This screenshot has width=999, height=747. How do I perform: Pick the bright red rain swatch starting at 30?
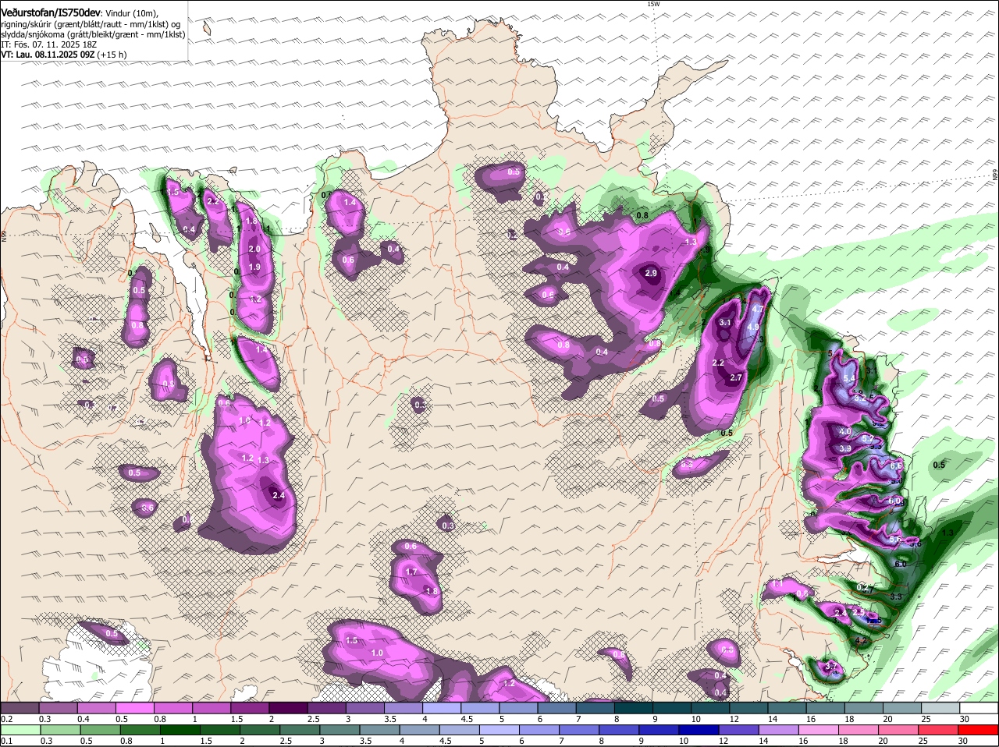pos(979,729)
